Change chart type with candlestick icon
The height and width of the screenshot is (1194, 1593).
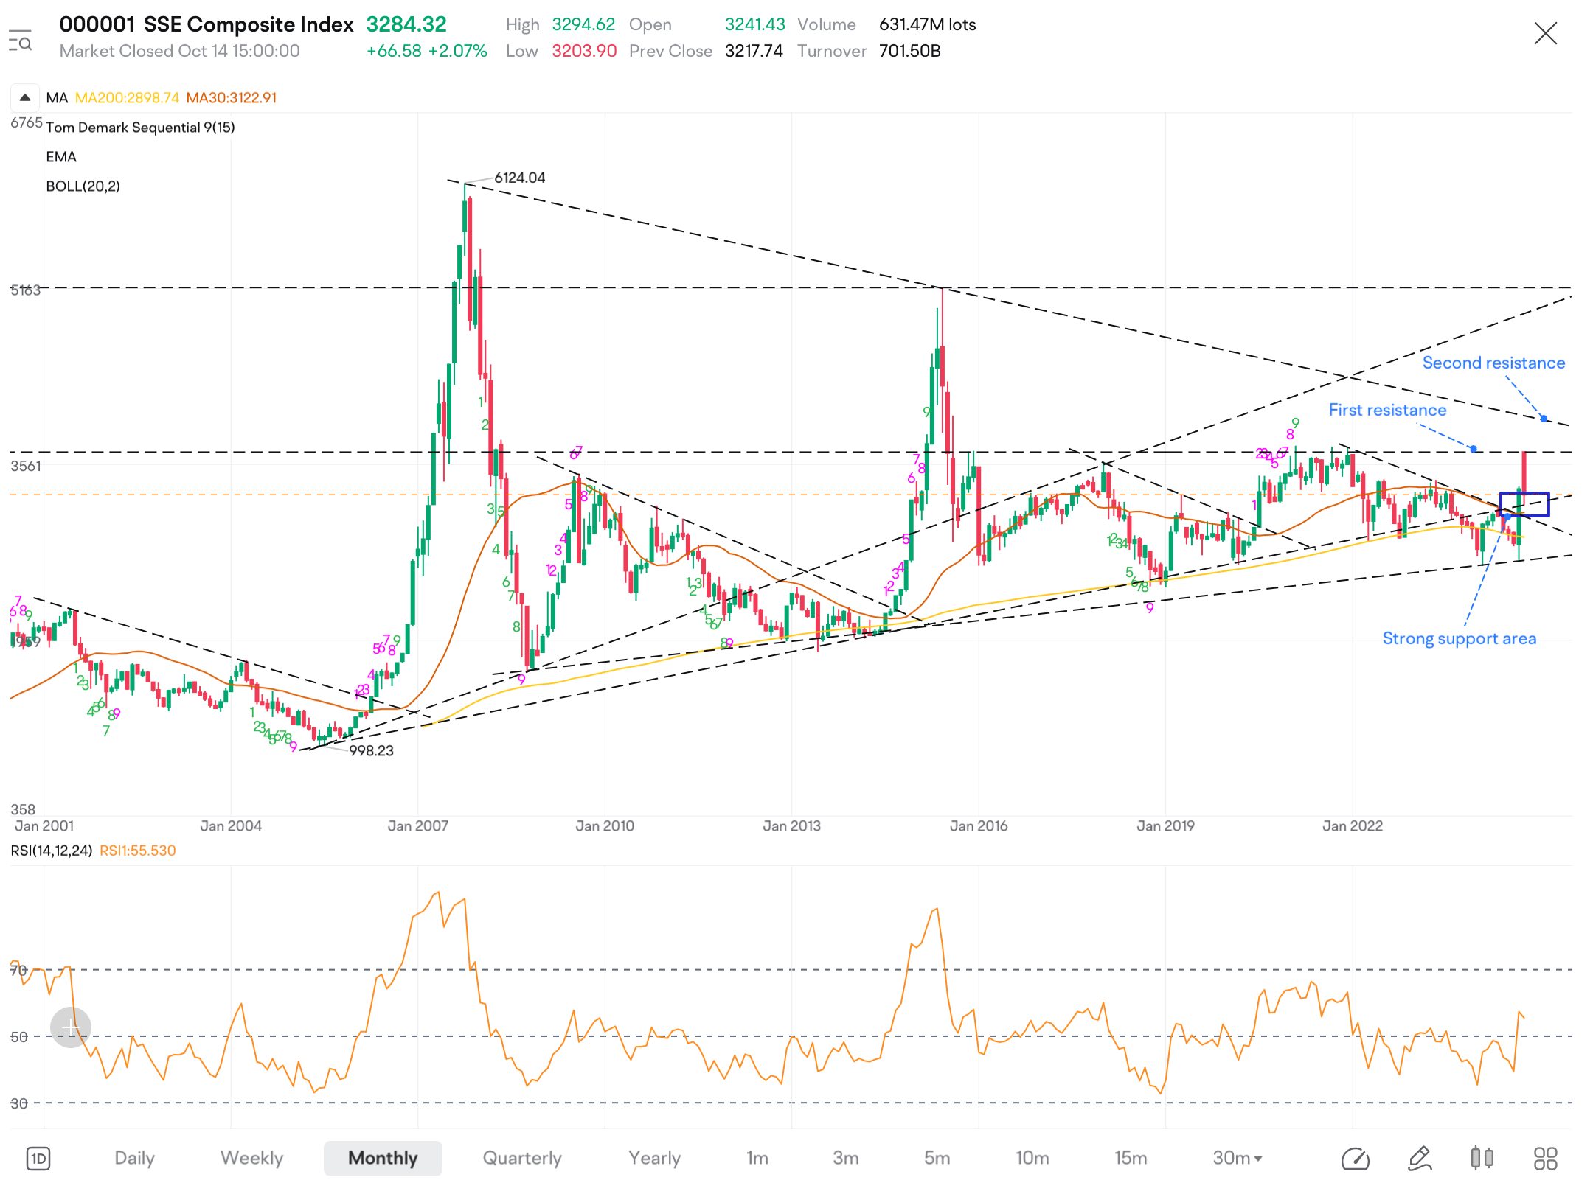point(1482,1159)
